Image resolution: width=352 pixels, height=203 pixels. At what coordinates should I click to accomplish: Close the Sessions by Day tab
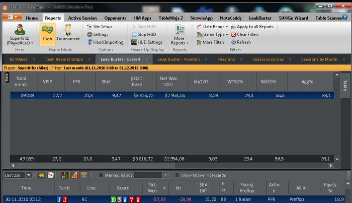coord(290,59)
